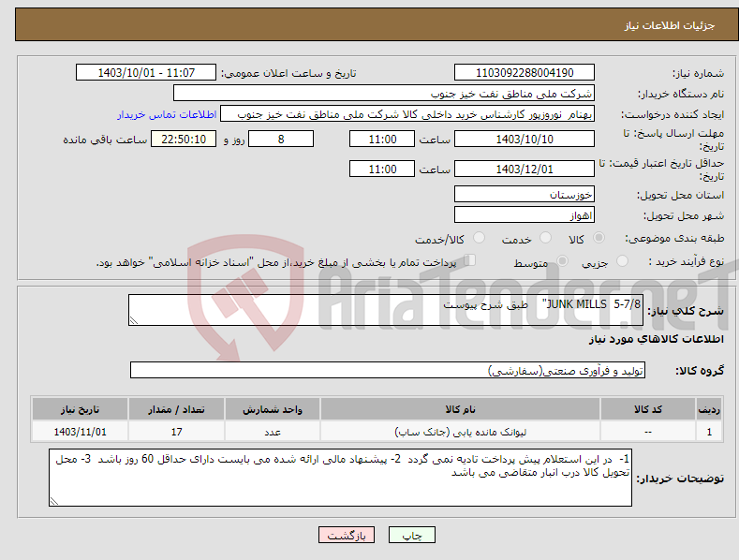Image resolution: width=739 pixels, height=560 pixels.
Task: Click the کد کالا column header
Action: pyautogui.click(x=647, y=409)
